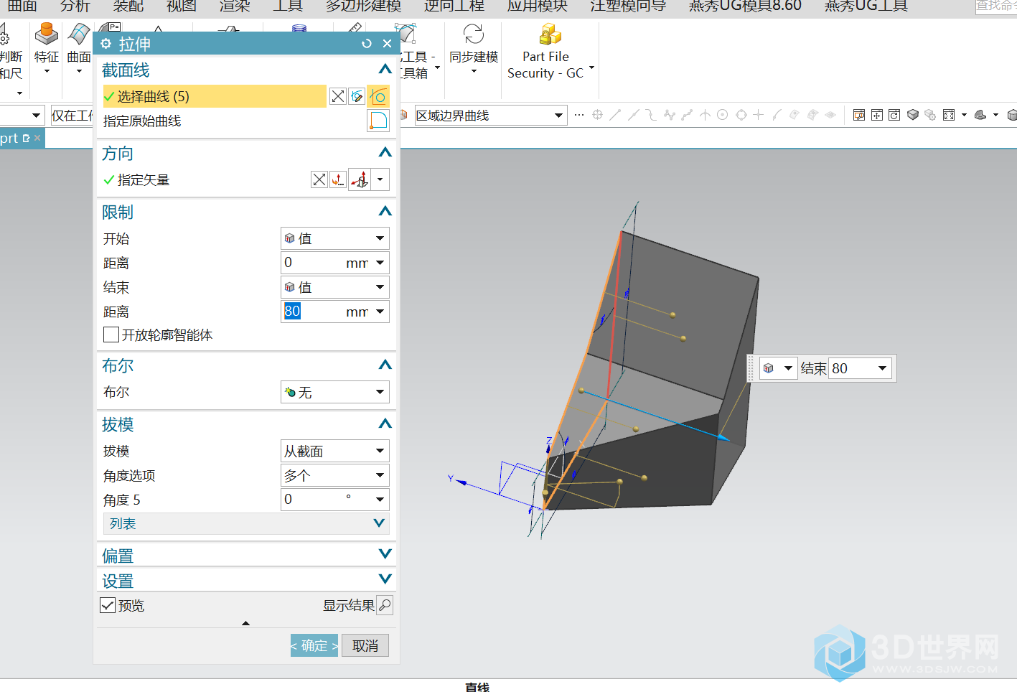Click the quadrant point snap icon

coord(741,115)
